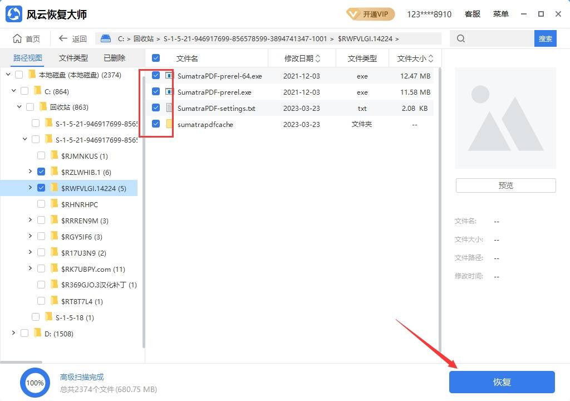Viewport: 570px width, 401px height.
Task: Click the folder icon beside 回收站 (863)
Action: point(43,106)
